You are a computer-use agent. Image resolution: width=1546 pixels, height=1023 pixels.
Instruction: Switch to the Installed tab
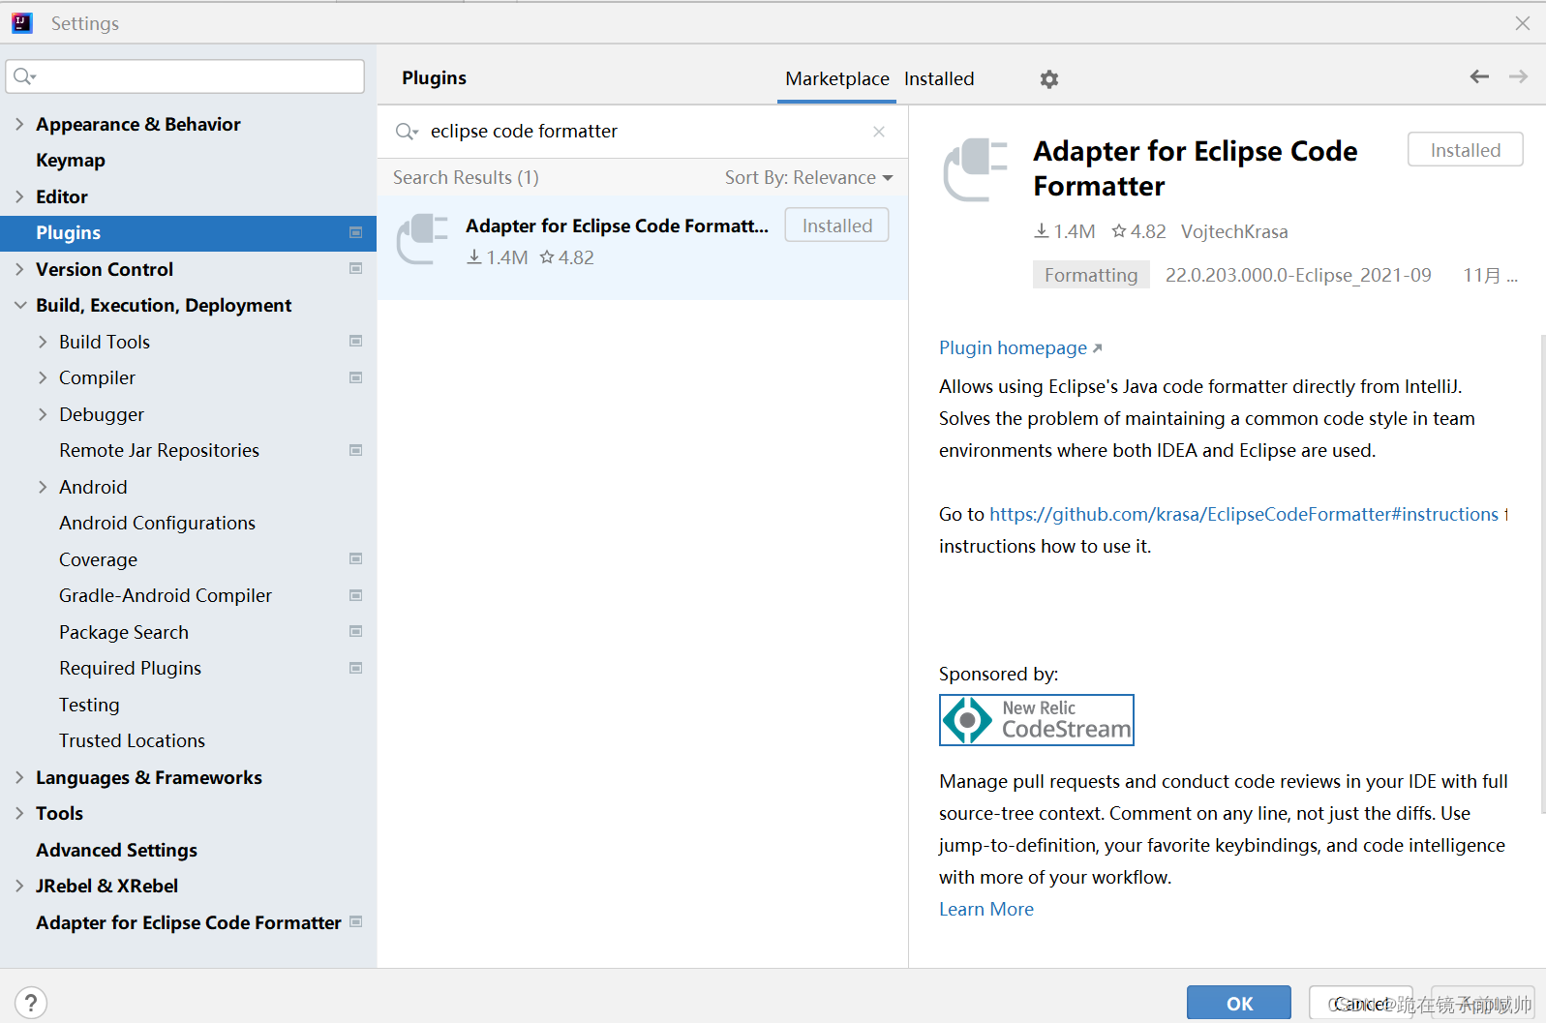(x=939, y=79)
